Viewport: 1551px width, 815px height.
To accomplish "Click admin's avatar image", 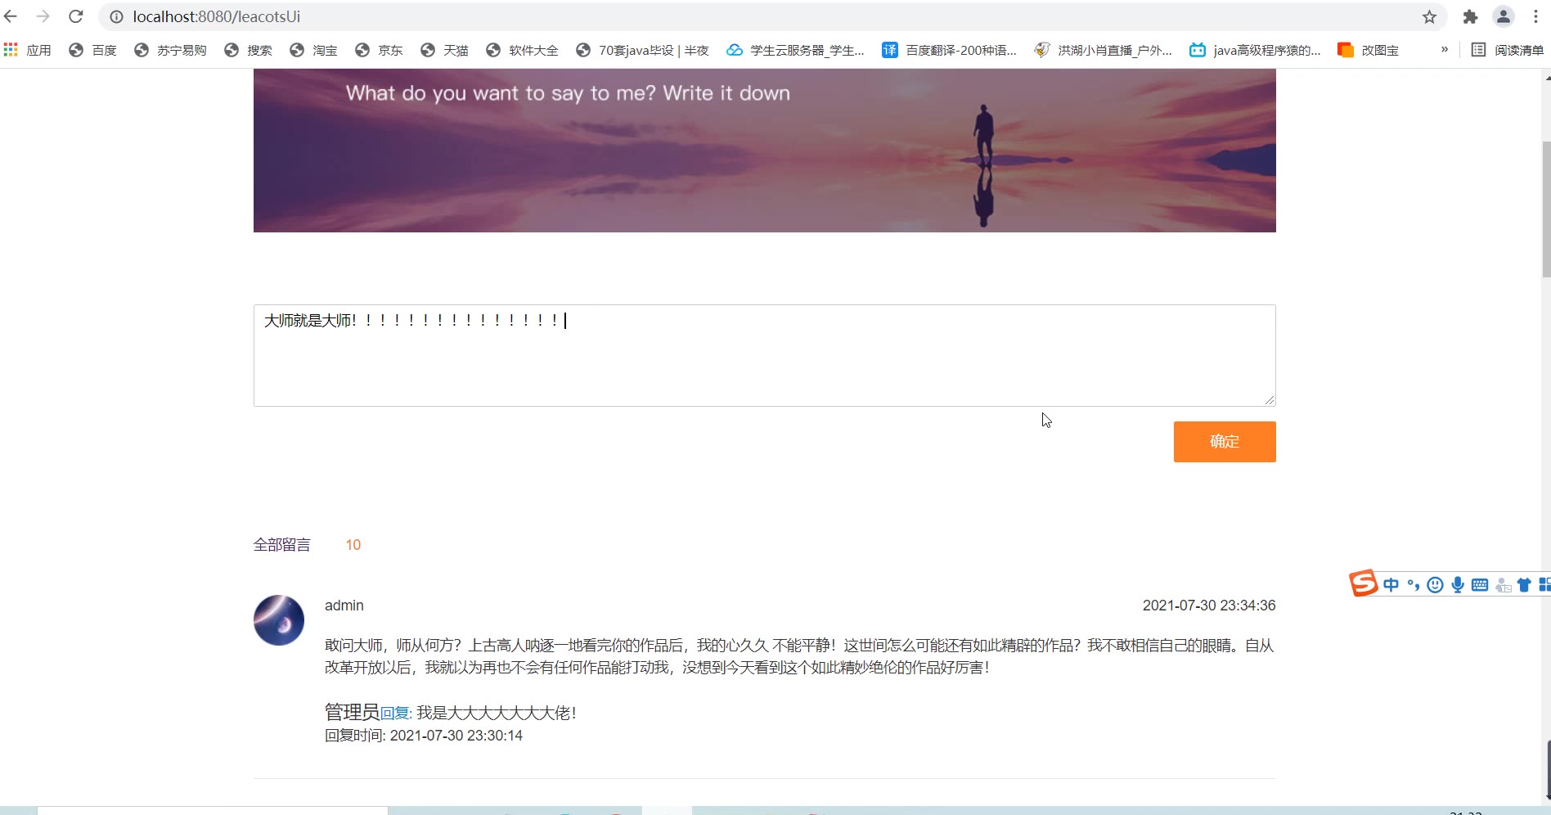I will point(279,620).
